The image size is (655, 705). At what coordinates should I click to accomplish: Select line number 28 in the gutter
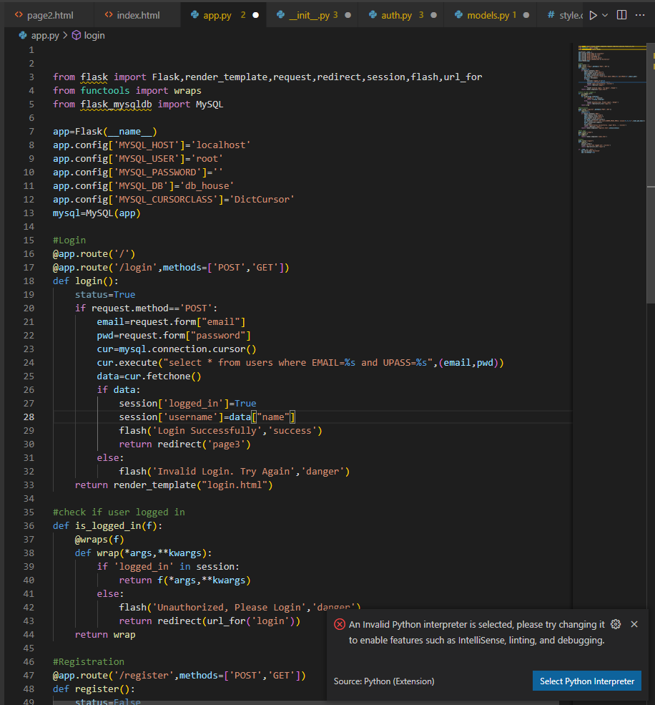29,417
